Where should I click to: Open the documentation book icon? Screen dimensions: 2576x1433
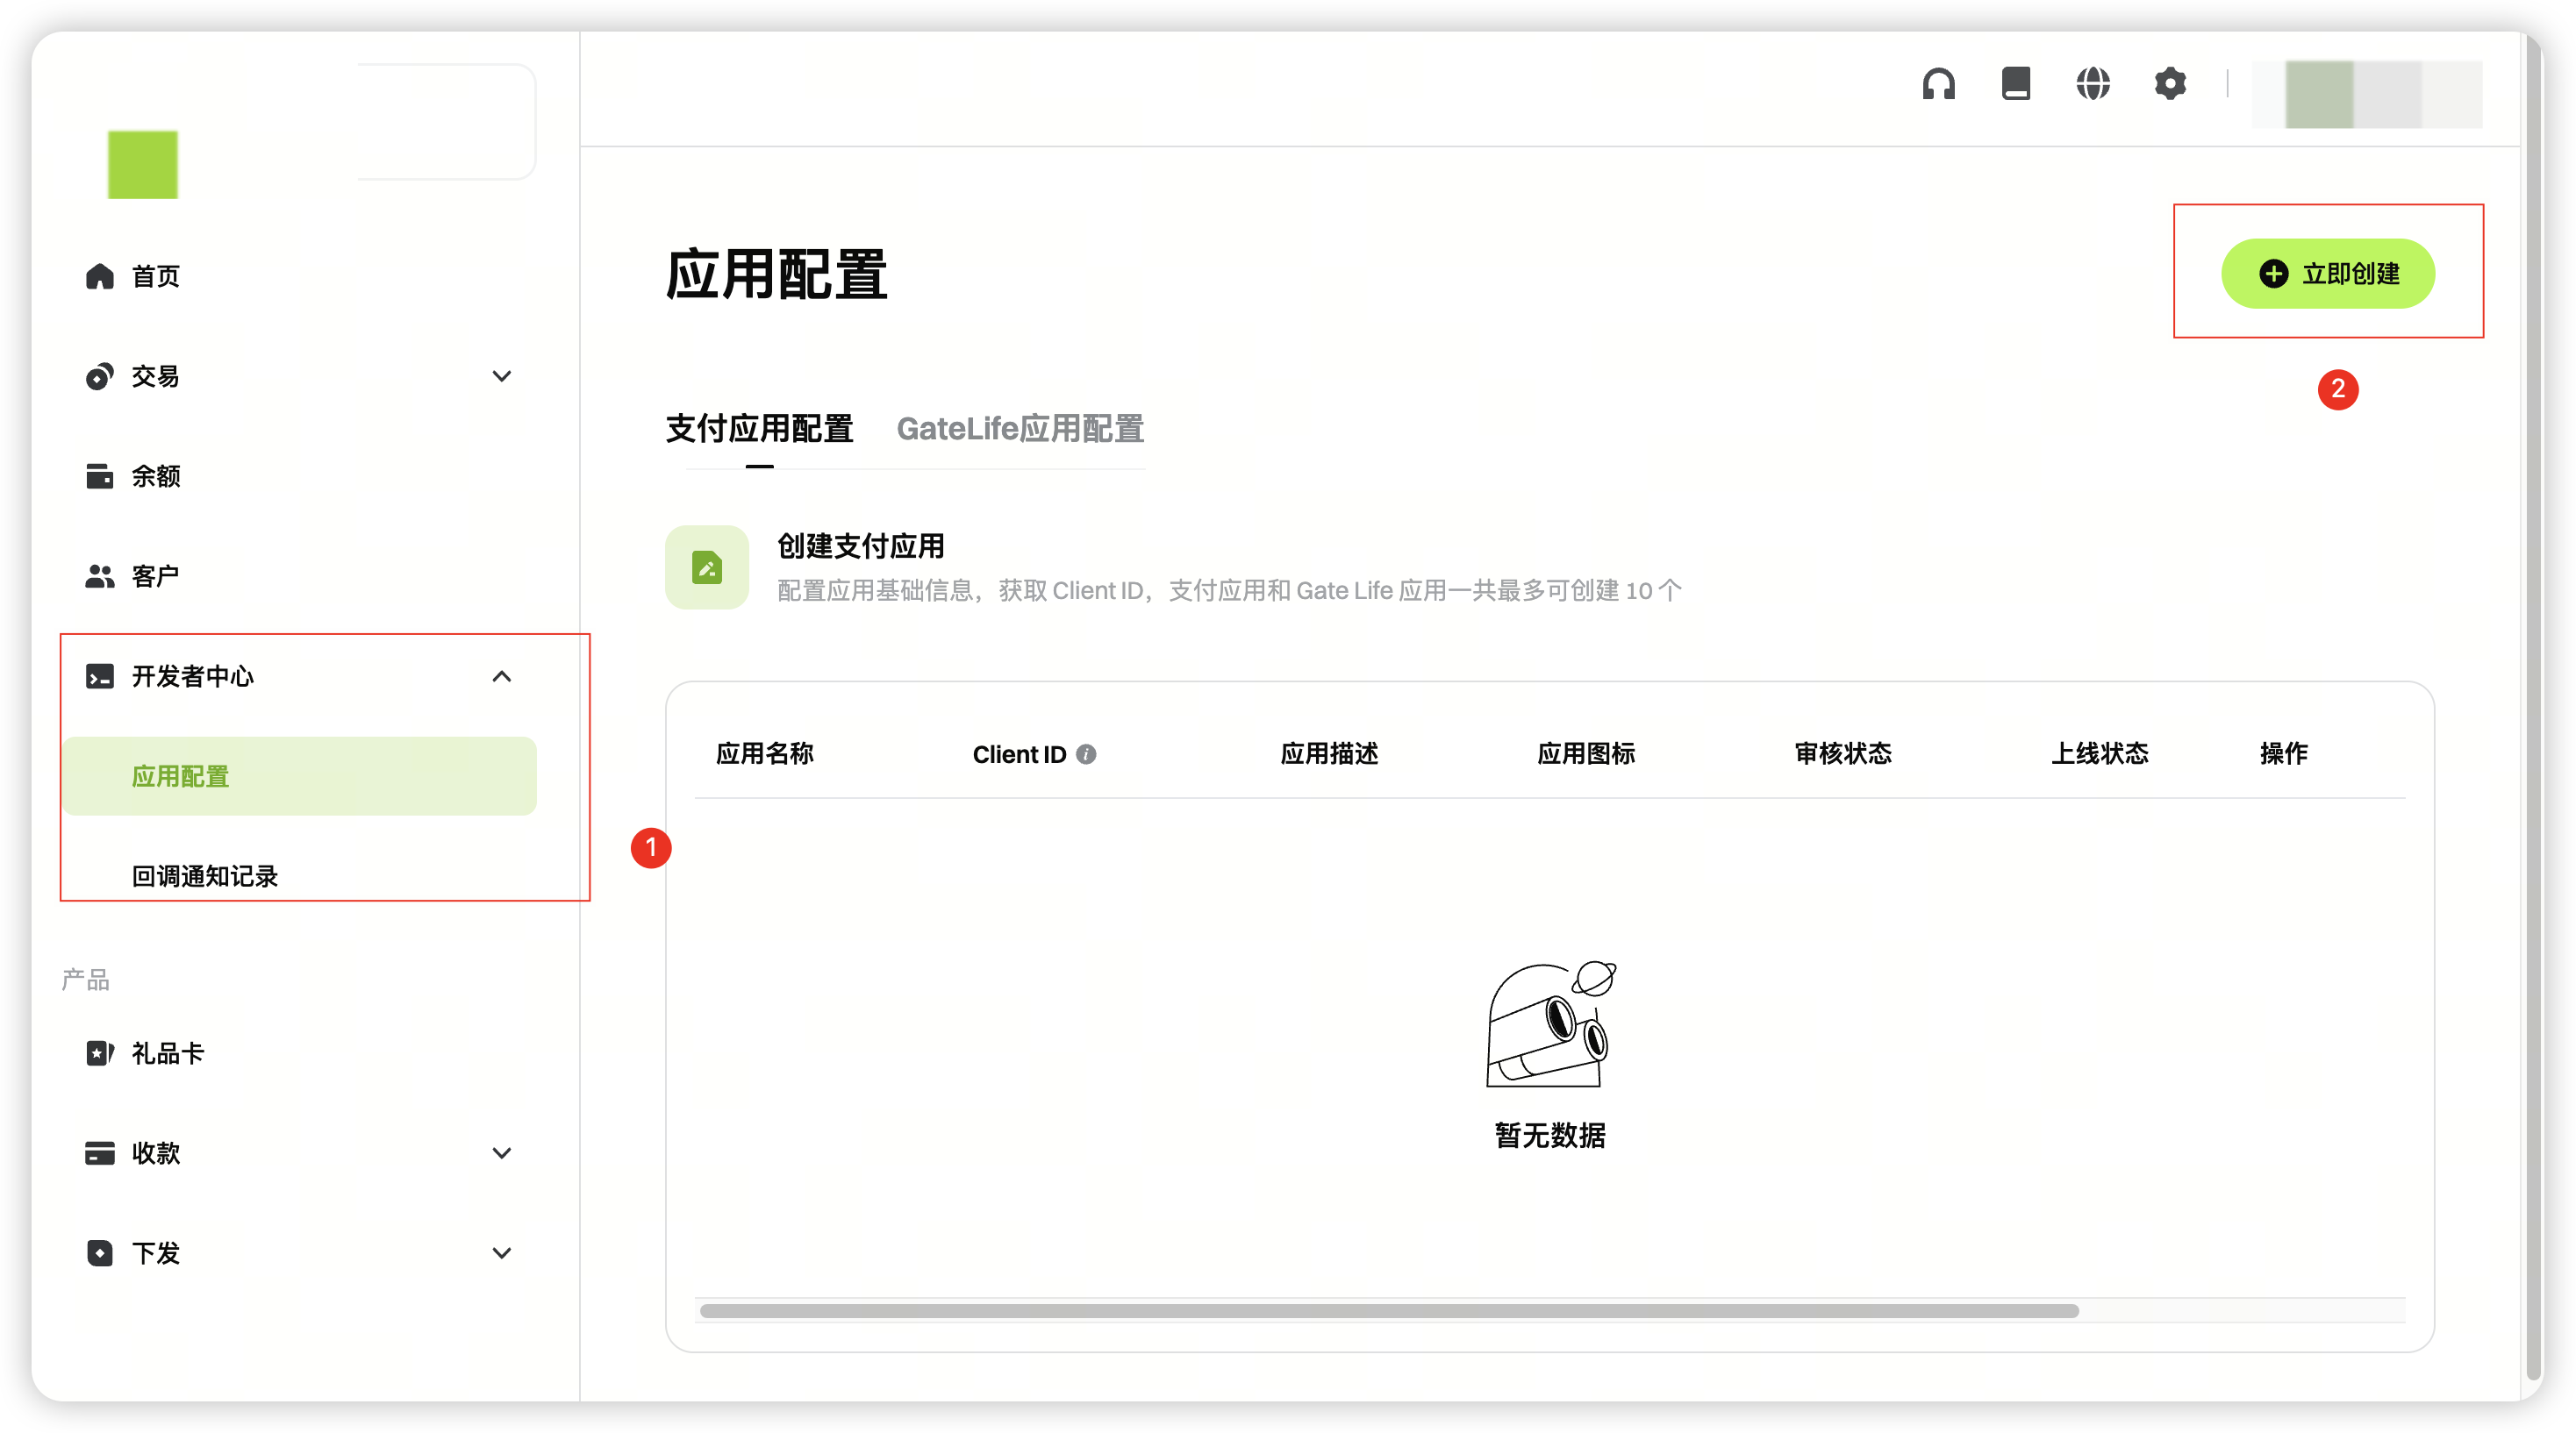(x=2016, y=84)
